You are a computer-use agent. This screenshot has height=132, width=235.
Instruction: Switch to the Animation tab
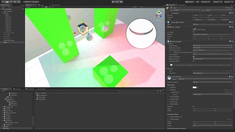30,89
